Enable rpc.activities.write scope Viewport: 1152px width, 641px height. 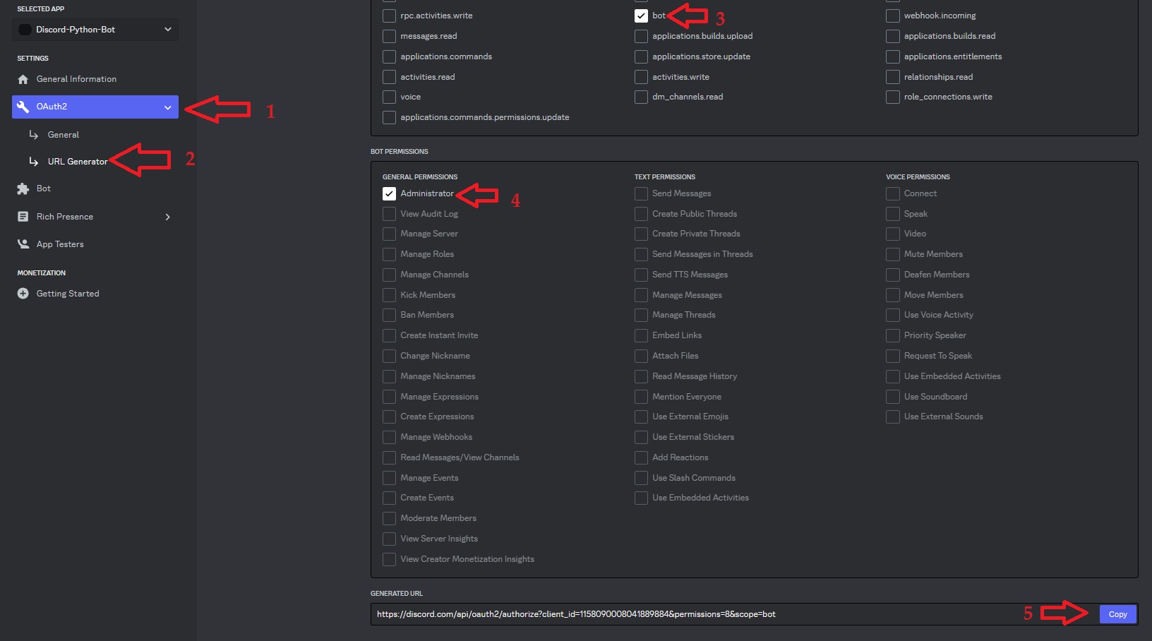click(x=389, y=16)
